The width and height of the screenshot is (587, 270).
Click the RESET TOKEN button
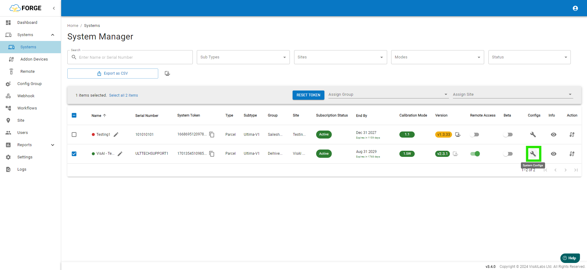tap(308, 95)
